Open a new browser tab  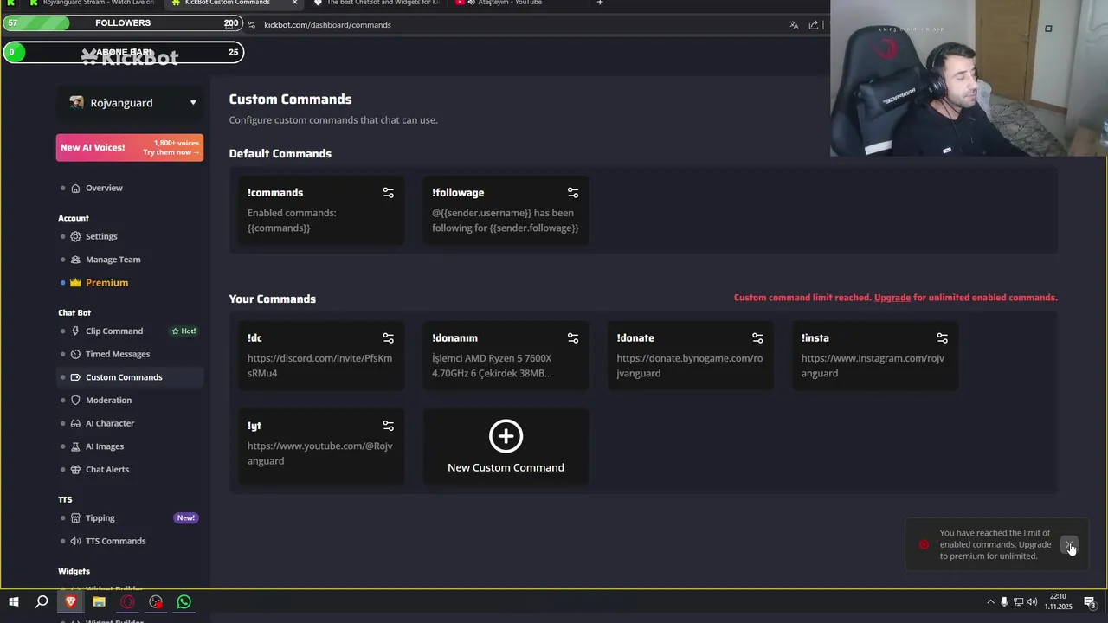600,3
